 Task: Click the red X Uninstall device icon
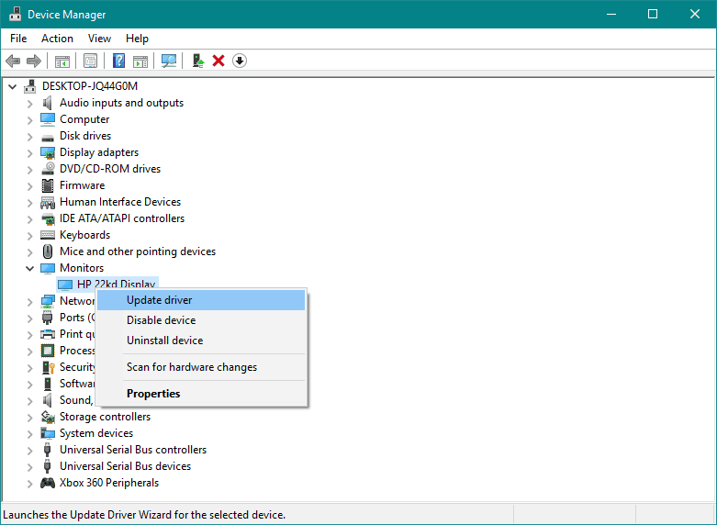218,61
